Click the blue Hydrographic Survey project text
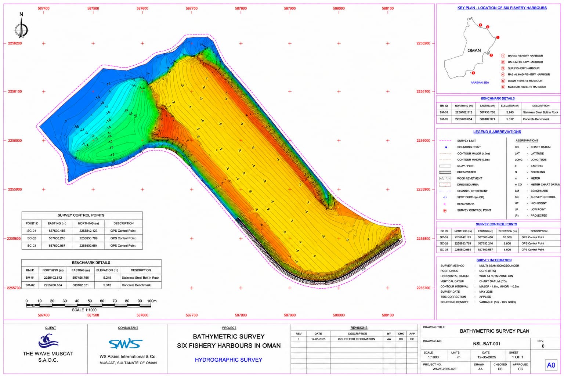The width and height of the screenshot is (564, 376). point(228,360)
